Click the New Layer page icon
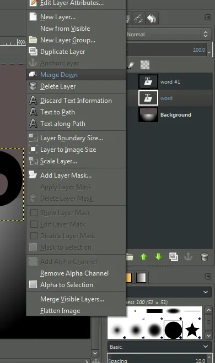The image size is (215, 363). (33, 16)
